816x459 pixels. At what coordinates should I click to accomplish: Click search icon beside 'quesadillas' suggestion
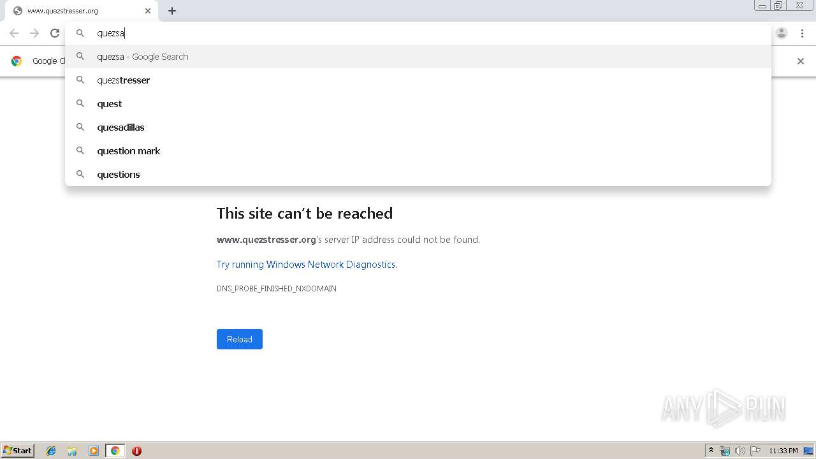click(x=80, y=127)
